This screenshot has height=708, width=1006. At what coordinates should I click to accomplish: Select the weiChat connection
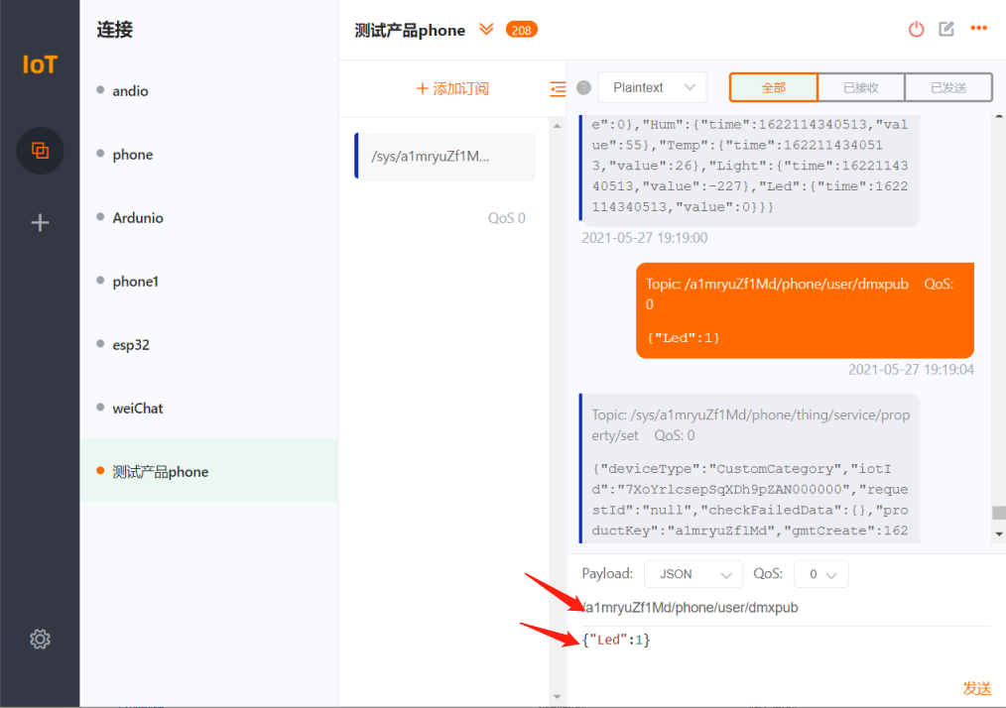pos(208,409)
